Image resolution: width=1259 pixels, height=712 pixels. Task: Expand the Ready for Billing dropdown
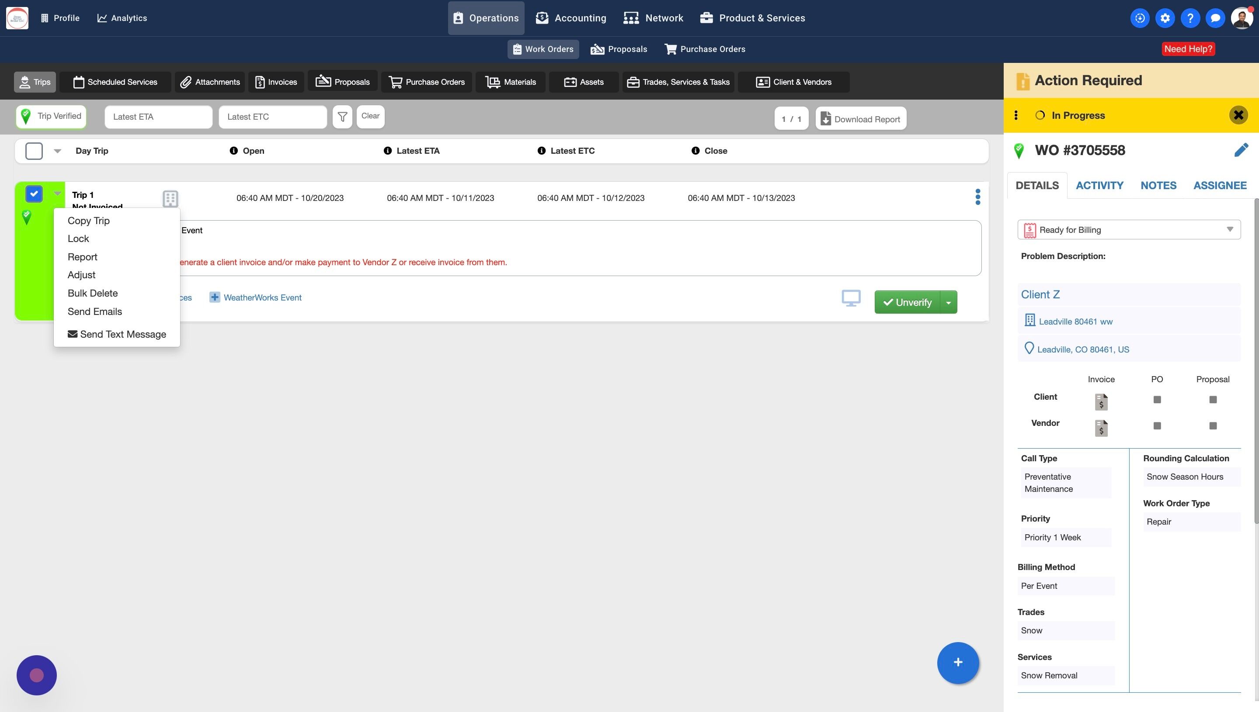(x=1128, y=230)
